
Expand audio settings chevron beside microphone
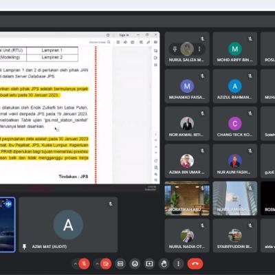pos(75,264)
